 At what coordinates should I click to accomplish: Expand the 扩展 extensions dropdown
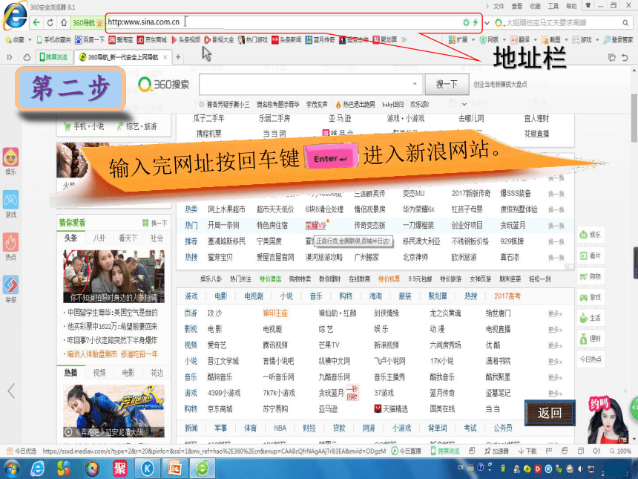473,40
